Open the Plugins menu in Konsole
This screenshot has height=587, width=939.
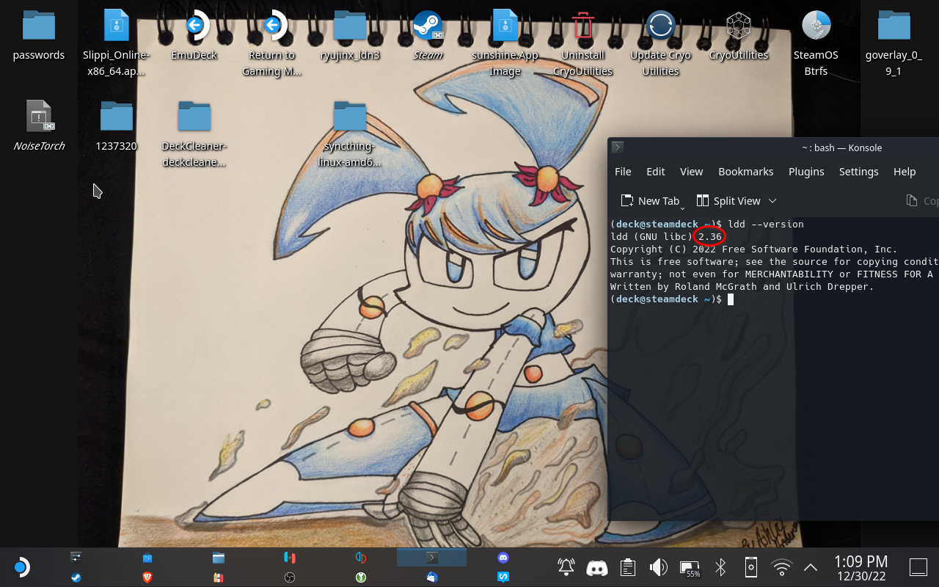pyautogui.click(x=806, y=171)
